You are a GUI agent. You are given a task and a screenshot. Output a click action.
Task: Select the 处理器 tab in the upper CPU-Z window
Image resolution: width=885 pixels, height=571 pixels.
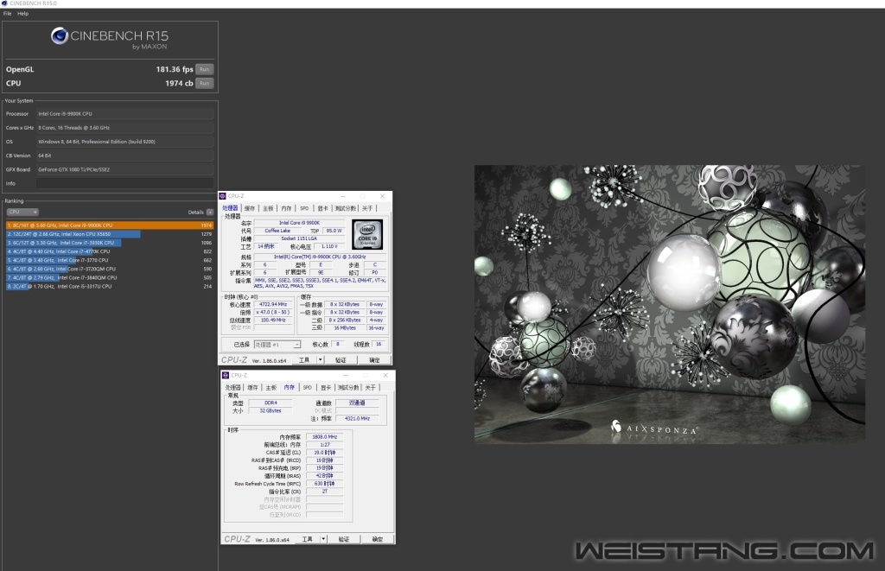(230, 208)
